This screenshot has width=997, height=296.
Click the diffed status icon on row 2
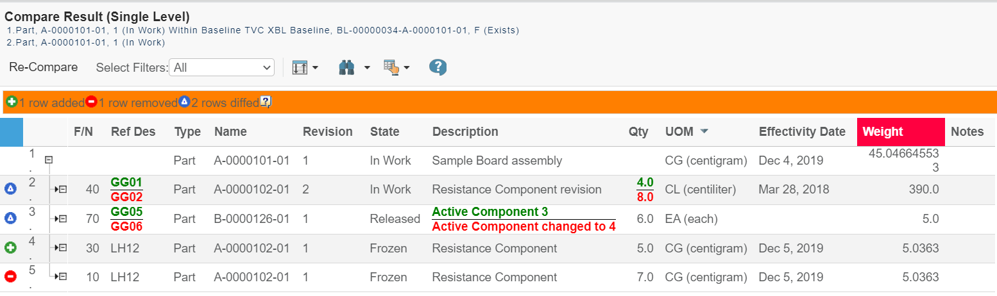(10, 189)
